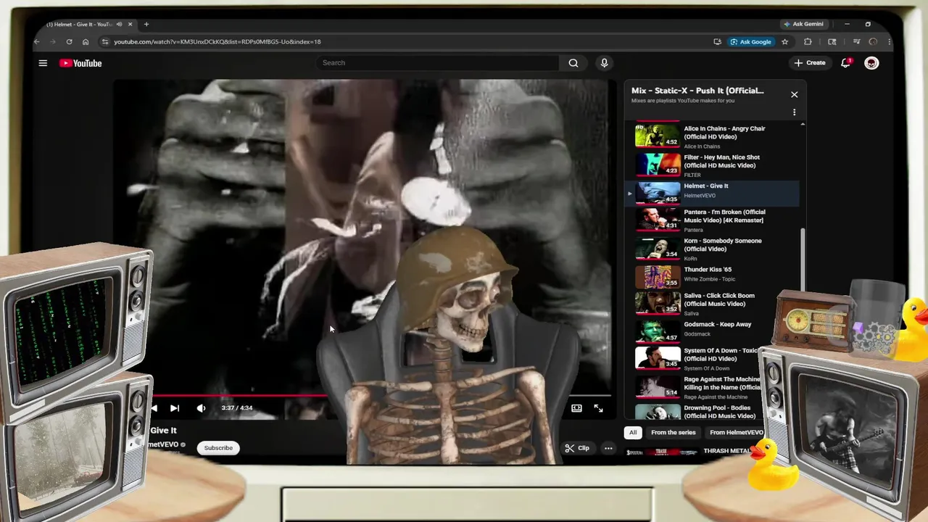Viewport: 928px width, 522px height.
Task: Select the From HelmetVEVO chip
Action: coord(736,433)
